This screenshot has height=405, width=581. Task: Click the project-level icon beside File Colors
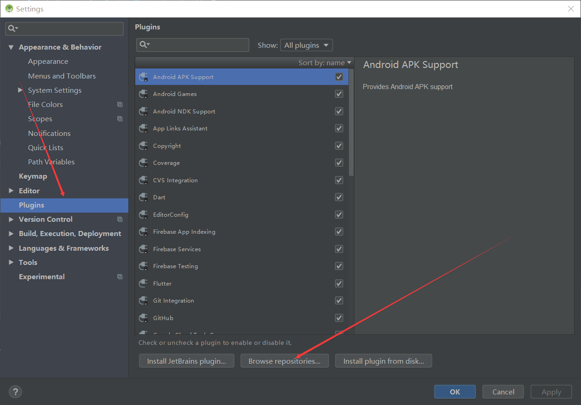(120, 104)
